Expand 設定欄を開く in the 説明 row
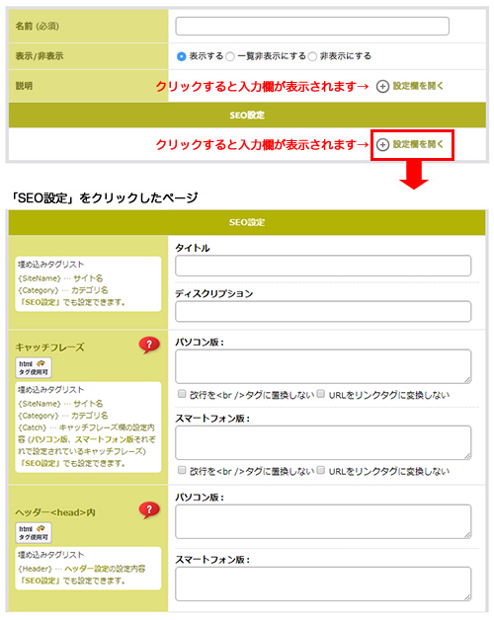 (x=418, y=86)
